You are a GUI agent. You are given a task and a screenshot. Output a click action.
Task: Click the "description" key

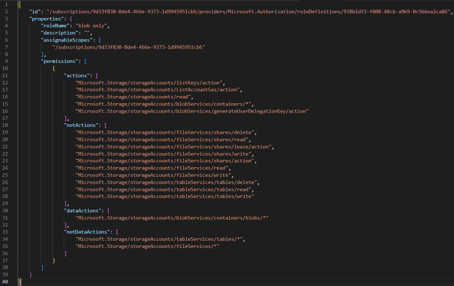[x=60, y=33]
